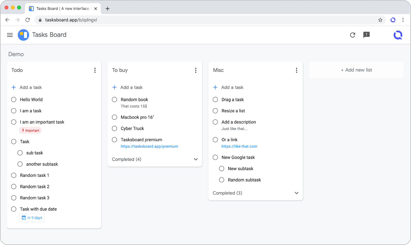The image size is (411, 245).
Task: Open a new browser tab
Action: click(x=107, y=8)
